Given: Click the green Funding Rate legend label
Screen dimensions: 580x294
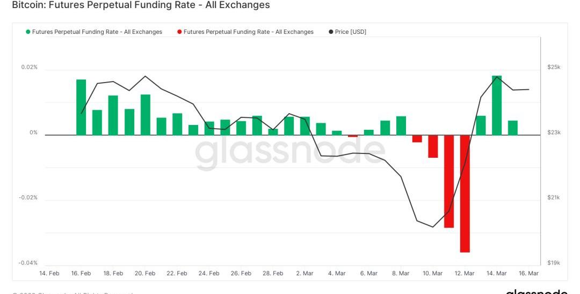Looking at the screenshot, I should 97,32.
